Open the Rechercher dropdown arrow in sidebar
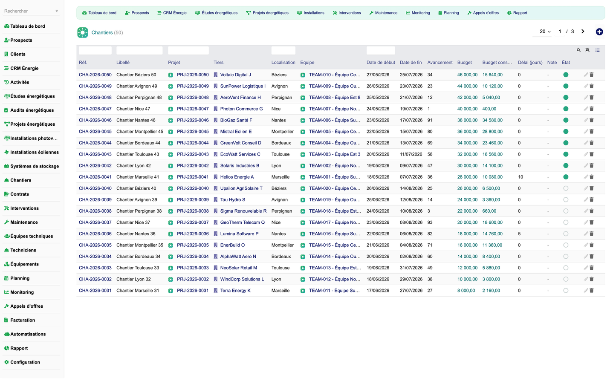This screenshot has height=384, width=616. (57, 12)
